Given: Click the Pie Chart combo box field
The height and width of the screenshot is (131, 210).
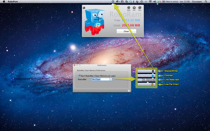Looking at the screenshot, I should tap(101, 79).
